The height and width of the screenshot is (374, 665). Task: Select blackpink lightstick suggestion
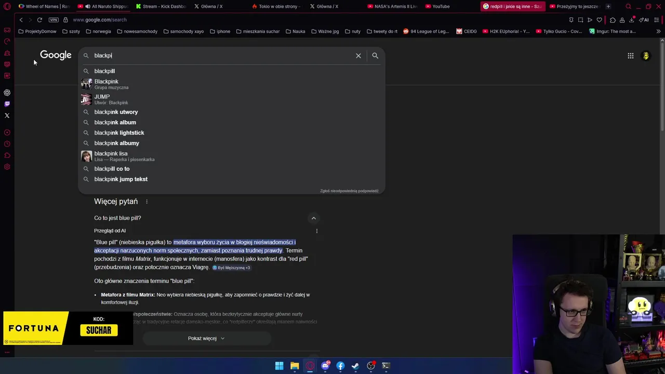231,133
